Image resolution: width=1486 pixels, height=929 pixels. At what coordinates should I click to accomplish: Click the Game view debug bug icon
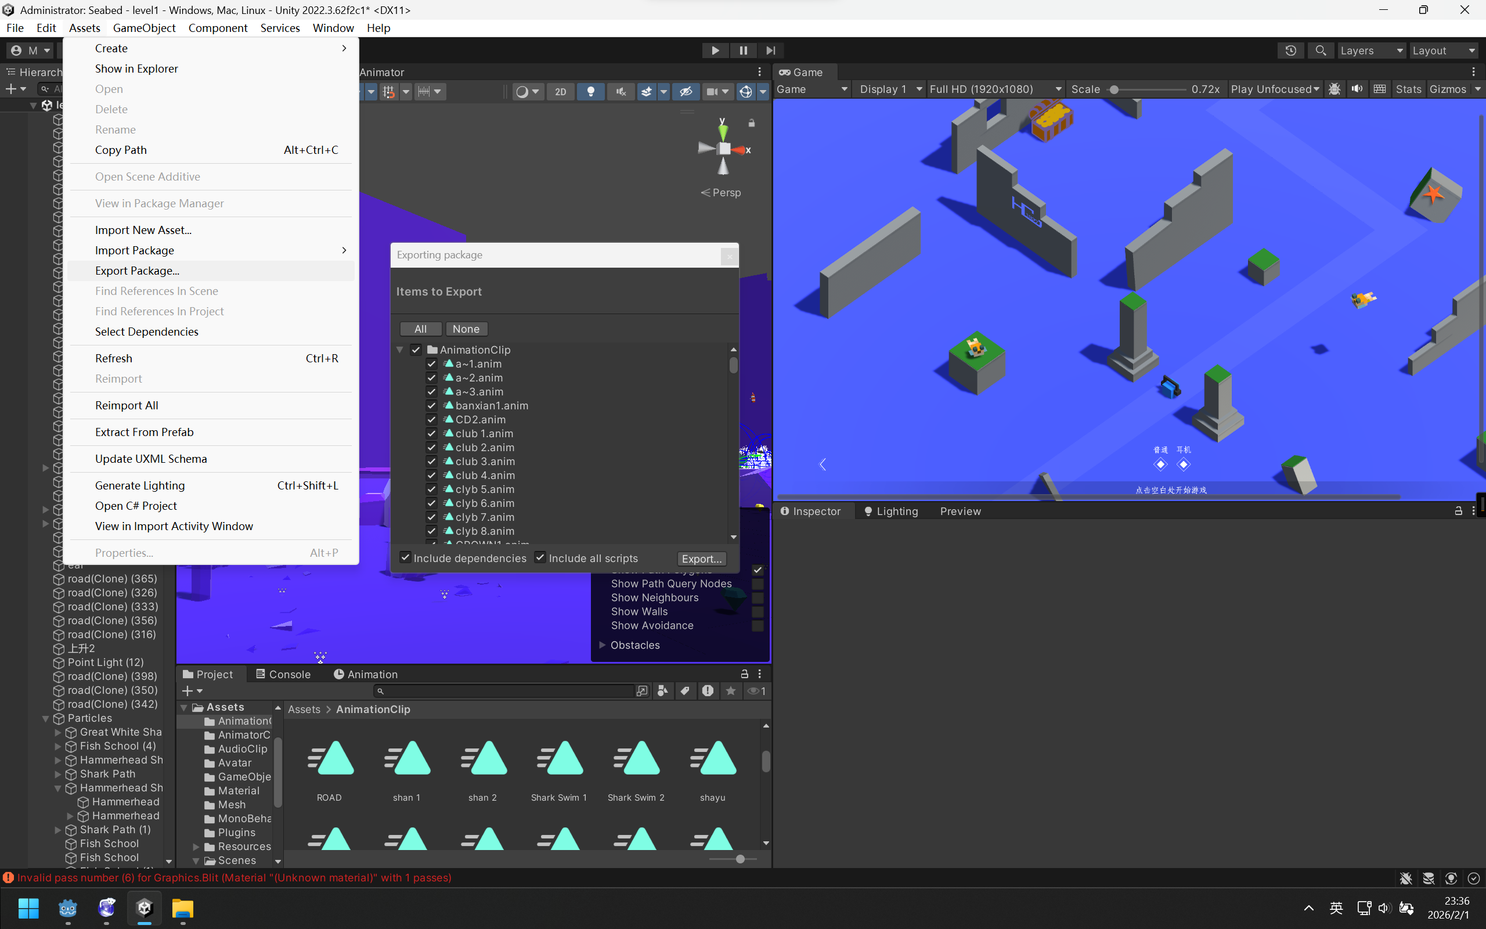click(x=1334, y=89)
